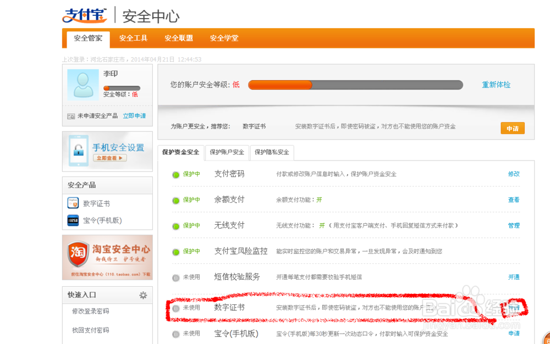
Task: Click the gray status dot for 短信校验服务
Action: click(176, 278)
